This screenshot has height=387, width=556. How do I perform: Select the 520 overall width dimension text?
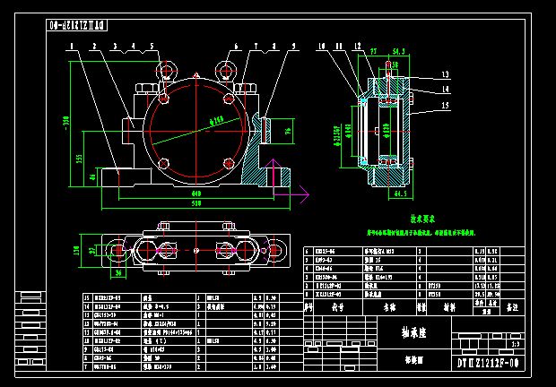tap(196, 203)
